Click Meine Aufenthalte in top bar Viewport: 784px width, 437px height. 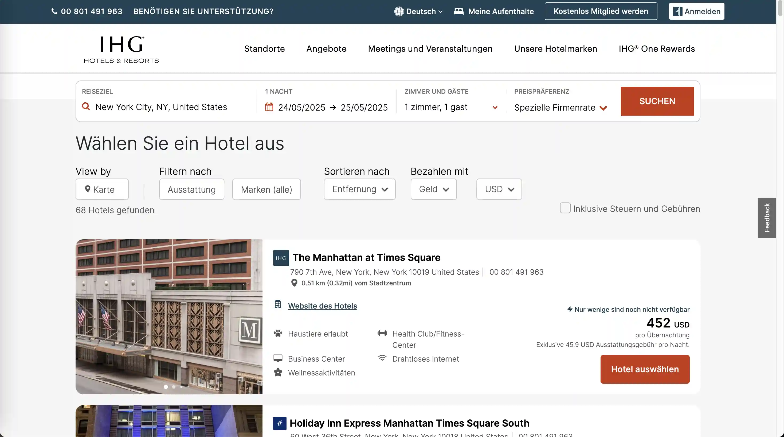[x=501, y=11]
